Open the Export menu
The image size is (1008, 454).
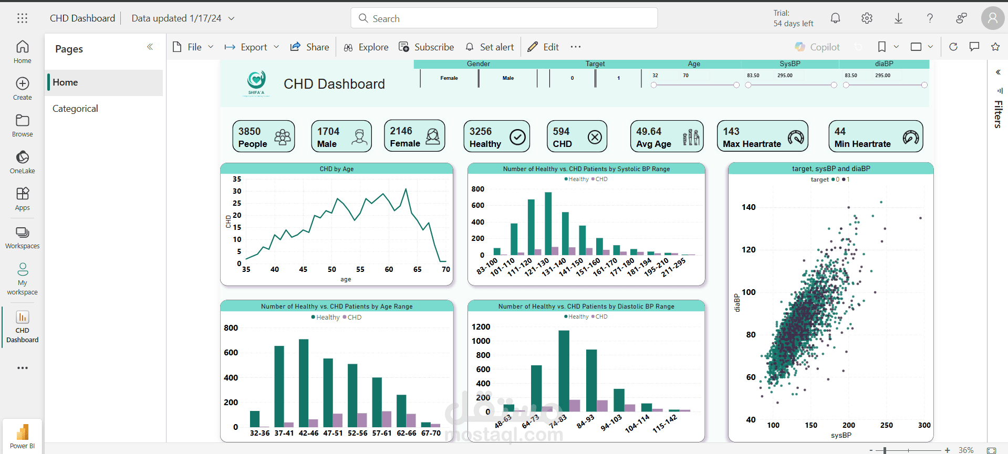click(252, 47)
